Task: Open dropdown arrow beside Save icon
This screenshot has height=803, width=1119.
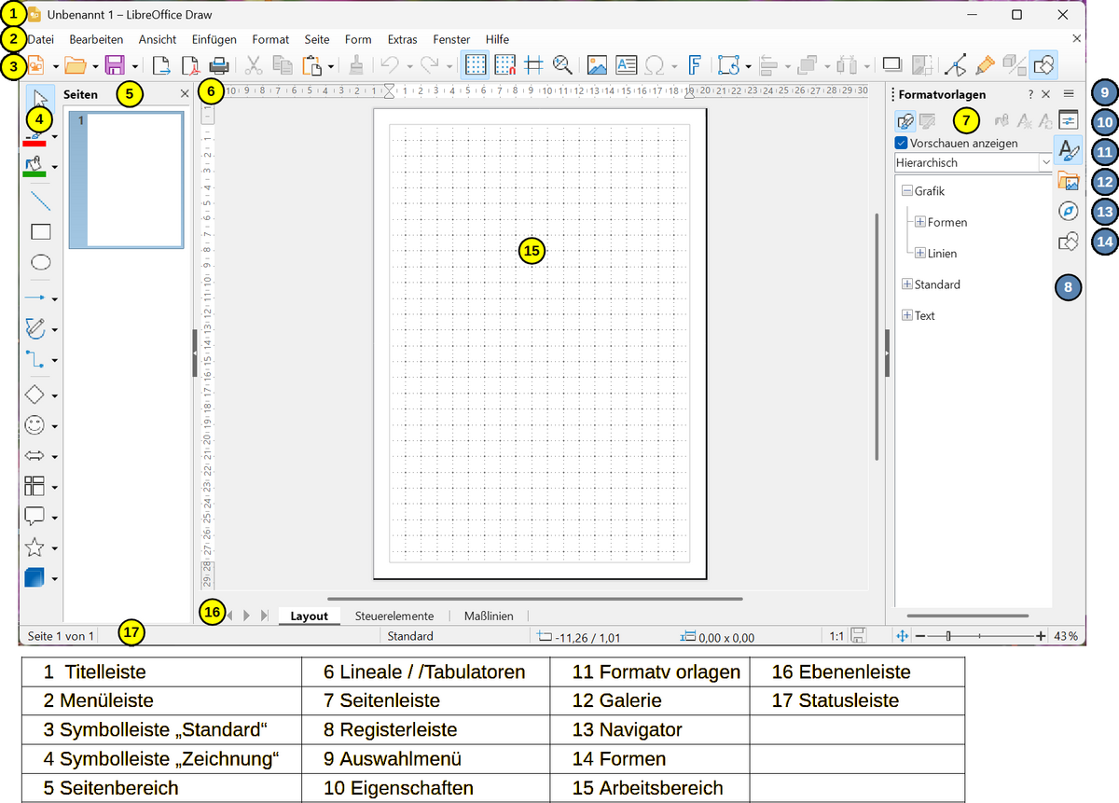Action: coord(135,66)
